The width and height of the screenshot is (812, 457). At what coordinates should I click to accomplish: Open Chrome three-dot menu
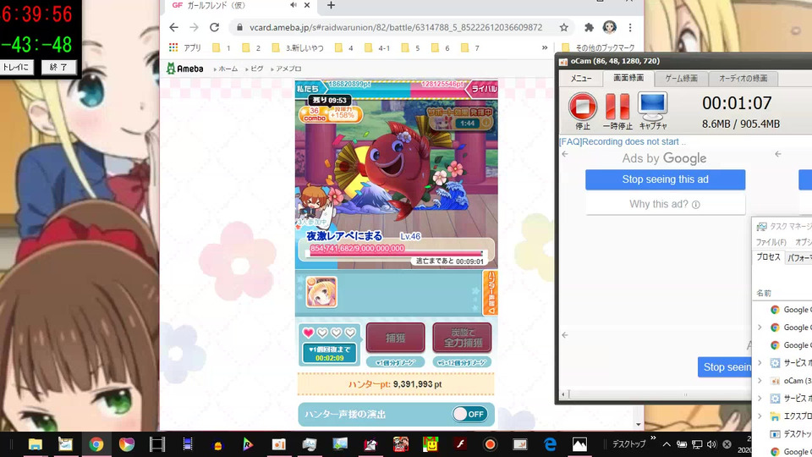(629, 27)
